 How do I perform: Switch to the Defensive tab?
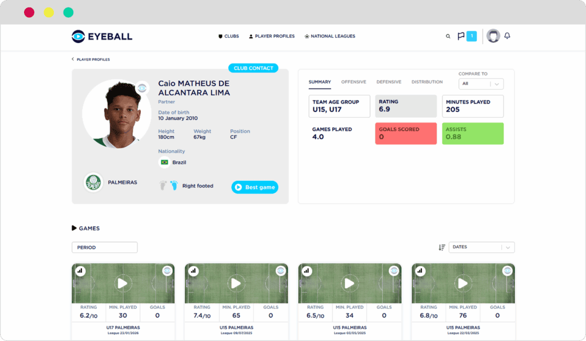coord(389,82)
